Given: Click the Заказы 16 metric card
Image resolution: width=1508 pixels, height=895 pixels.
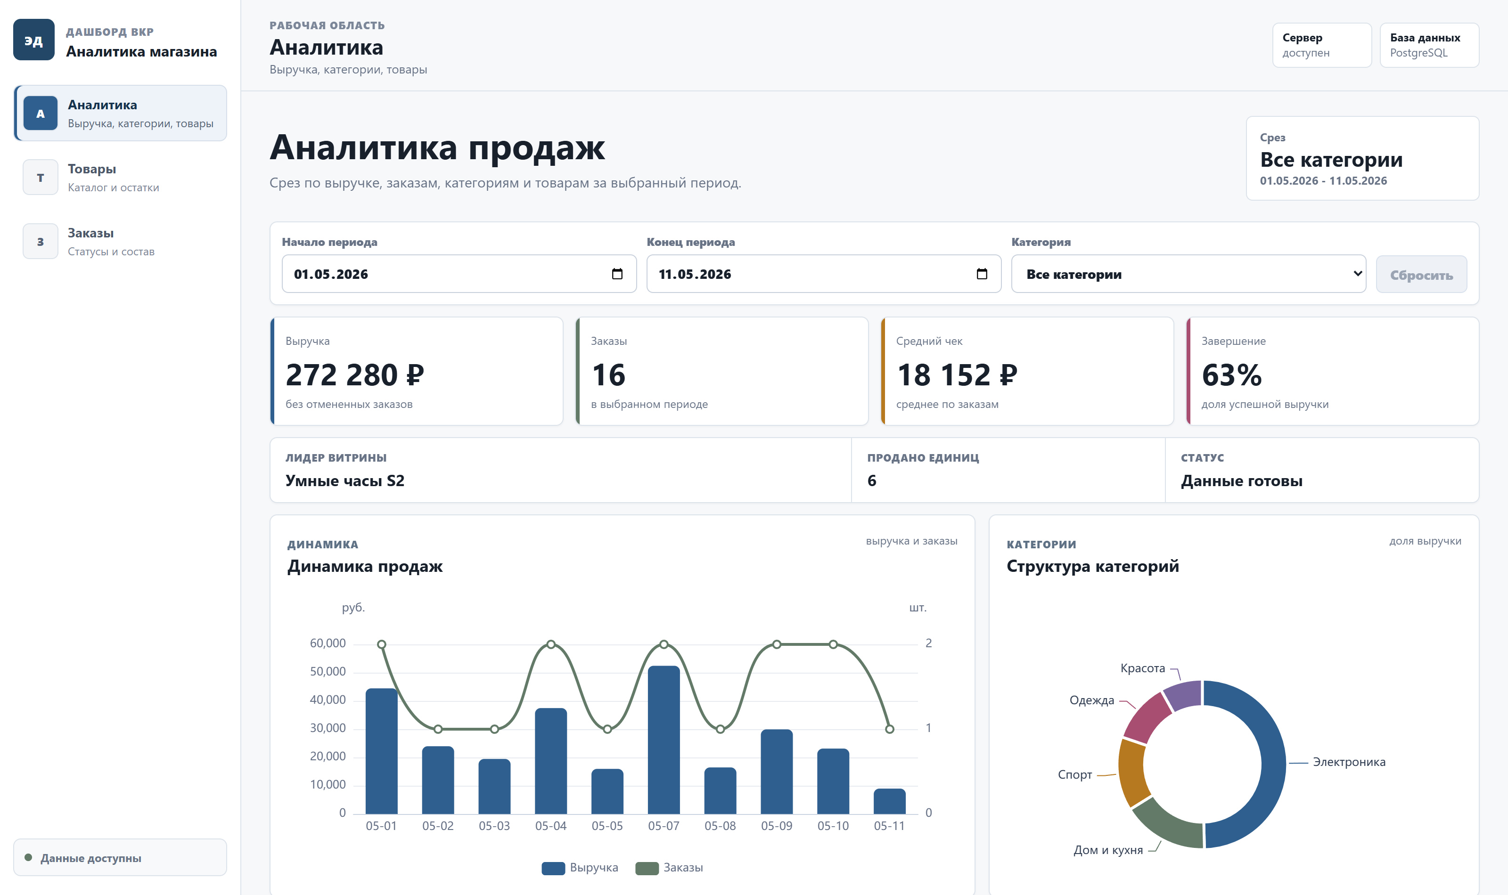Looking at the screenshot, I should [x=722, y=371].
